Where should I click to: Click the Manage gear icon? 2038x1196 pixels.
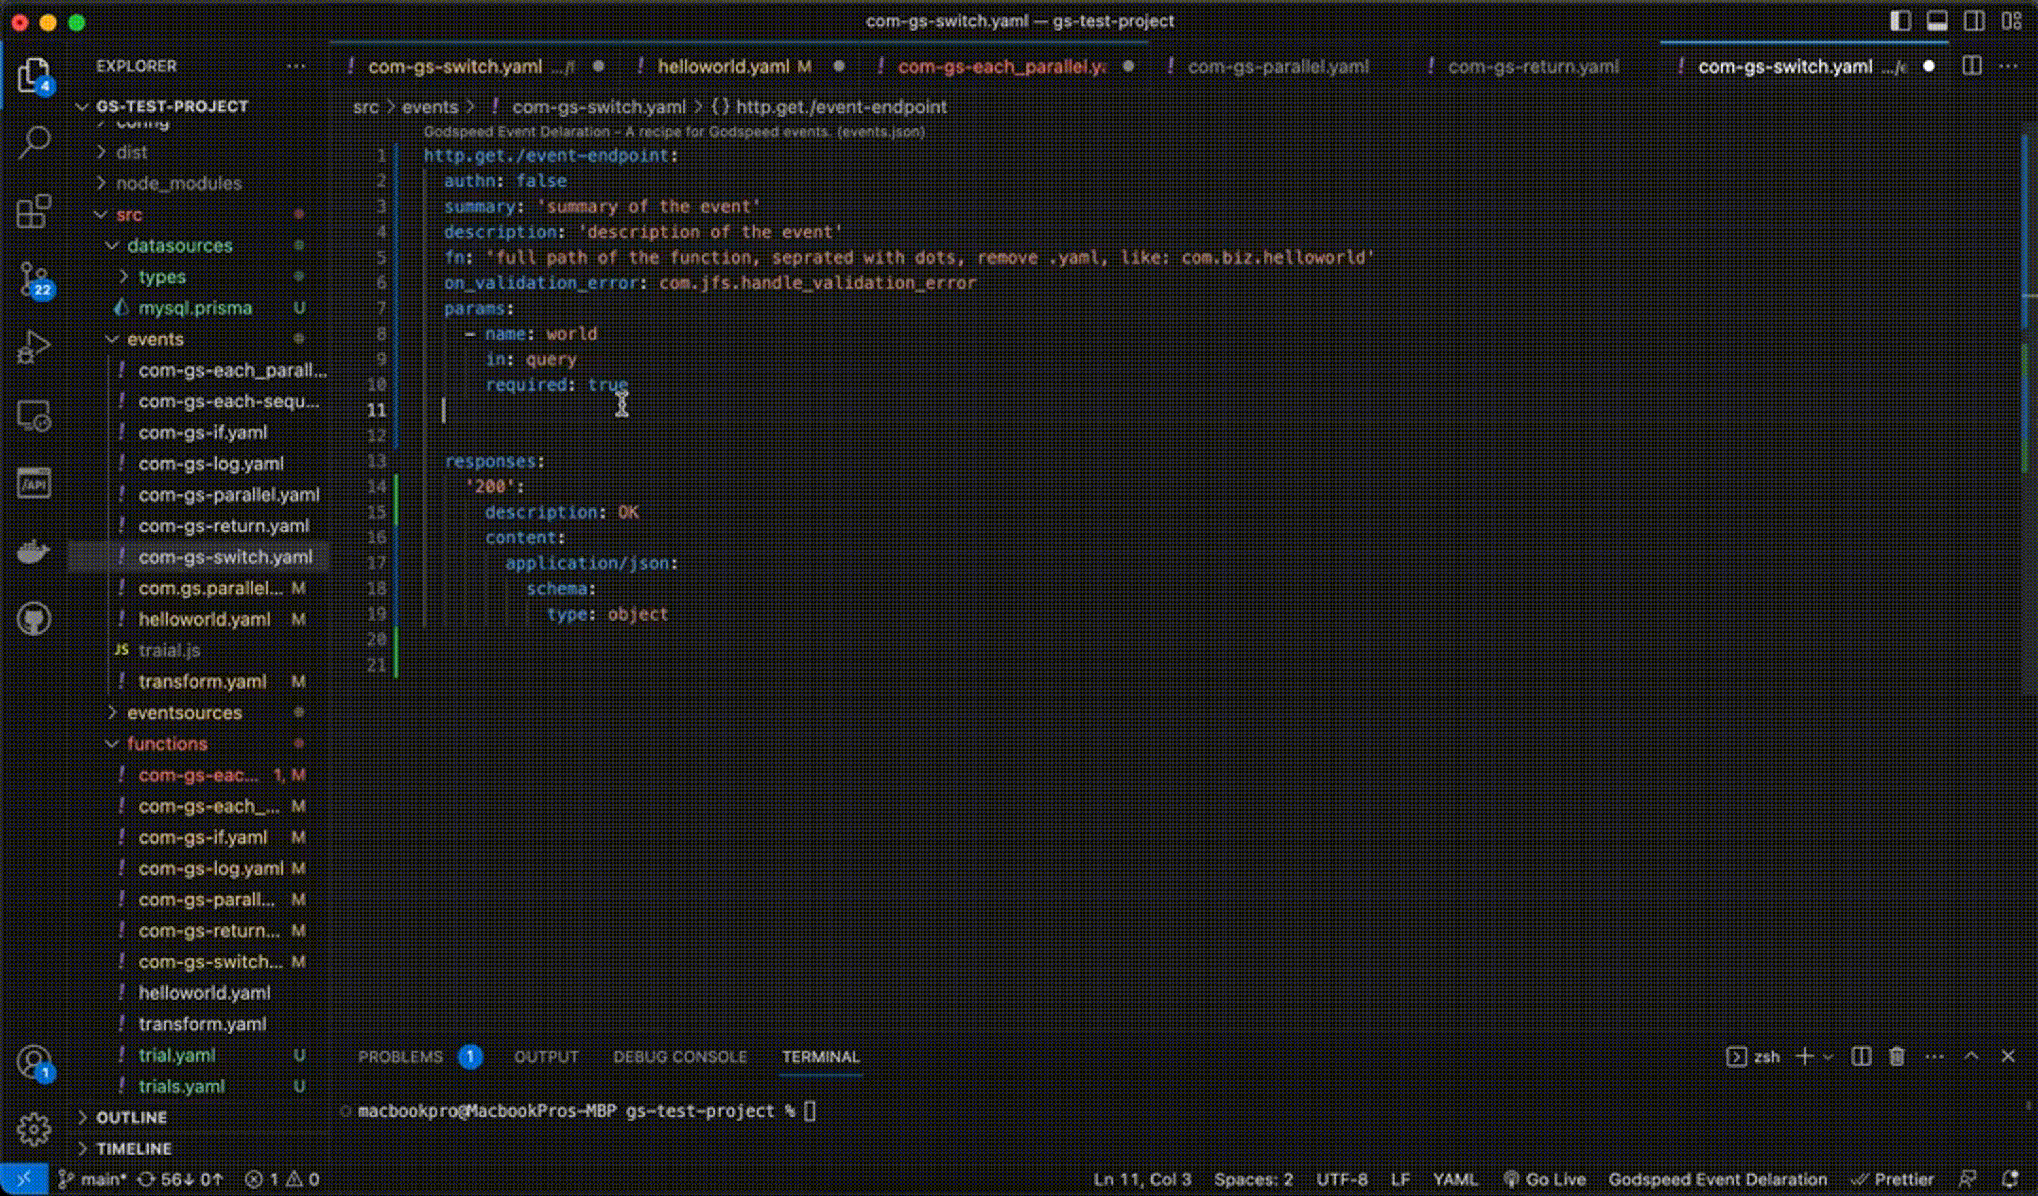click(x=34, y=1129)
